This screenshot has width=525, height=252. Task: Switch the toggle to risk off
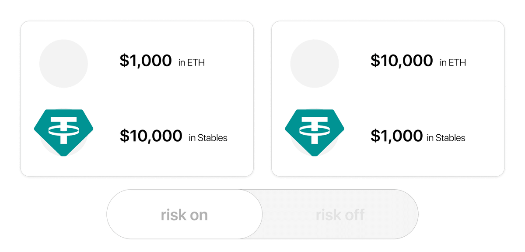point(340,214)
